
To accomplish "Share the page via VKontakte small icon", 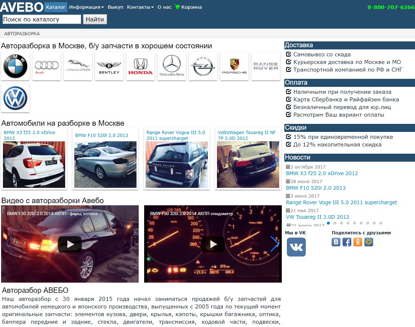I will tap(336, 242).
